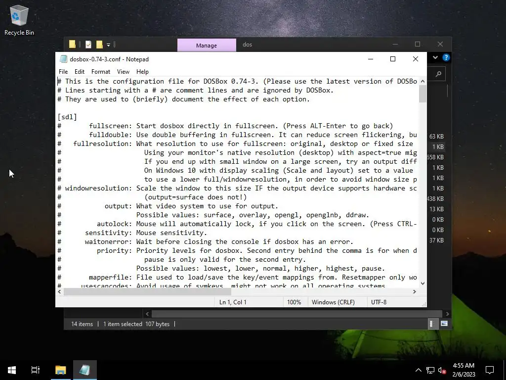Click the muted volume icon in the tray
The width and height of the screenshot is (506, 380).
[x=442, y=370]
